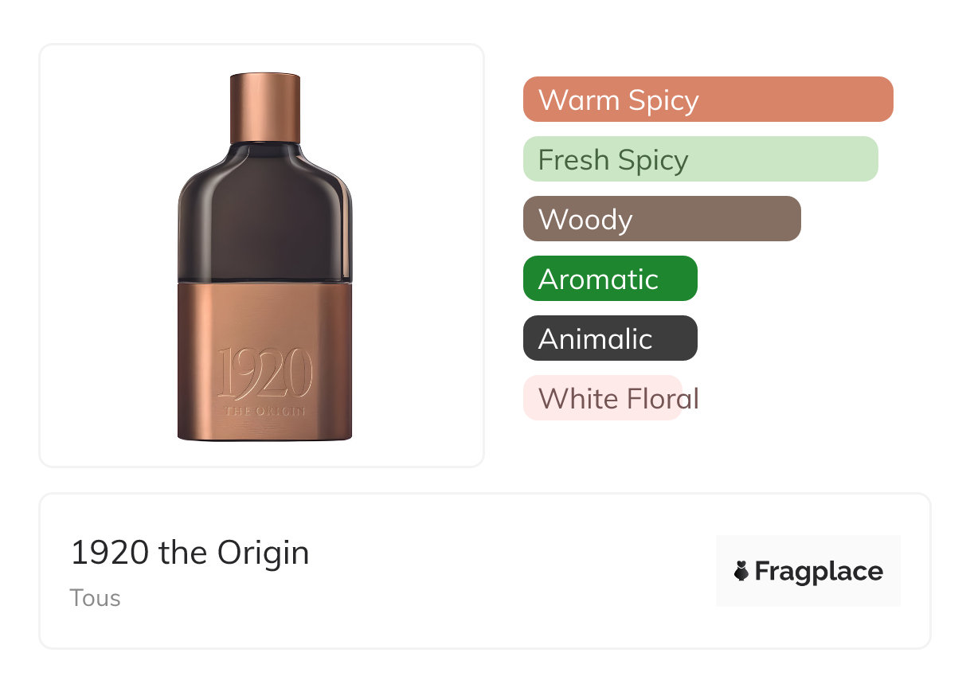Click the copper bottle cap
The image size is (970, 688).
click(x=265, y=107)
